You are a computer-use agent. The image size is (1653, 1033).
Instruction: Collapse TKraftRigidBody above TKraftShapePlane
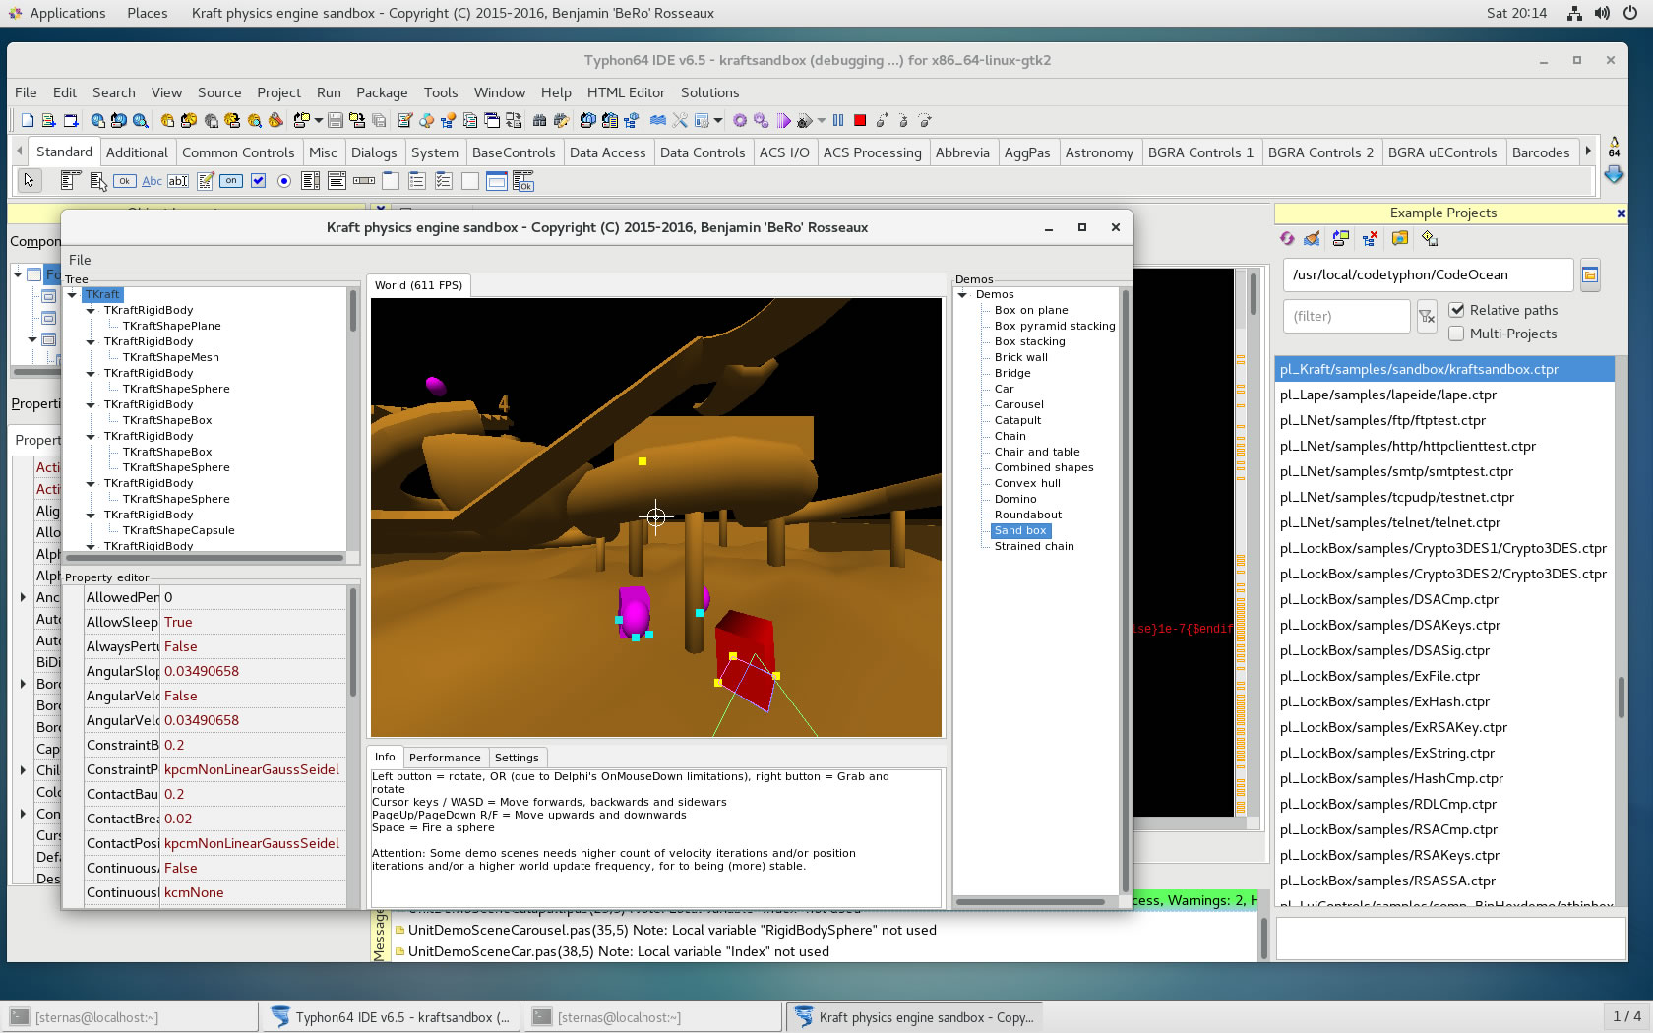[x=91, y=311]
